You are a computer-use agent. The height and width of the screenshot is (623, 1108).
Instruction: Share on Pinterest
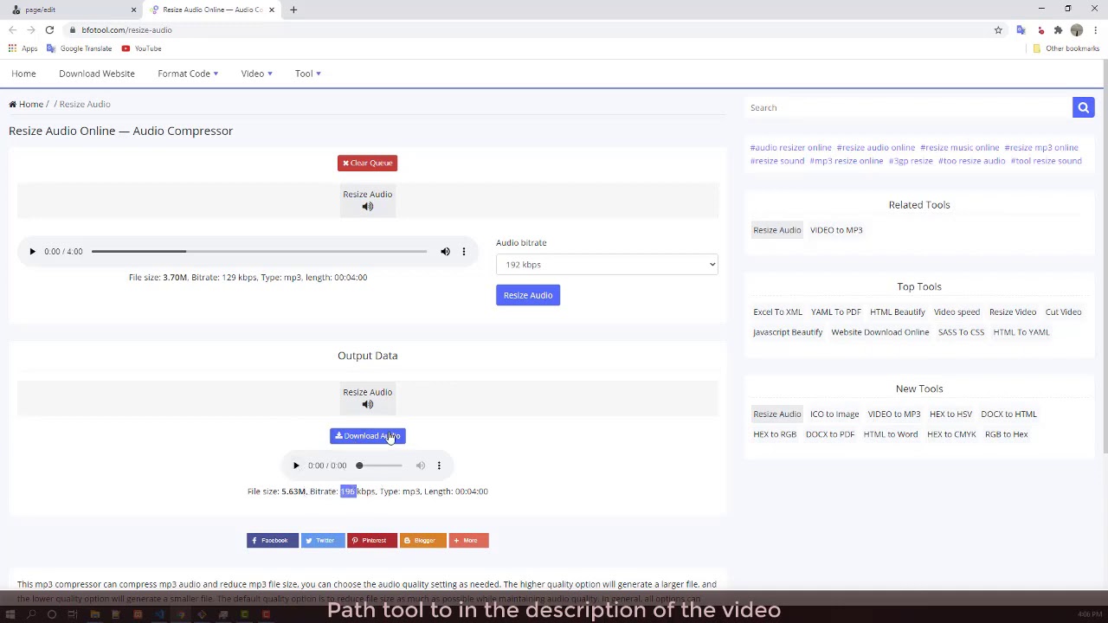click(372, 541)
